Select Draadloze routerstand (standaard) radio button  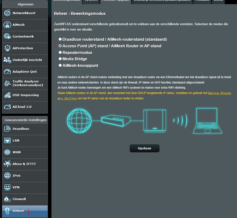tap(60, 39)
